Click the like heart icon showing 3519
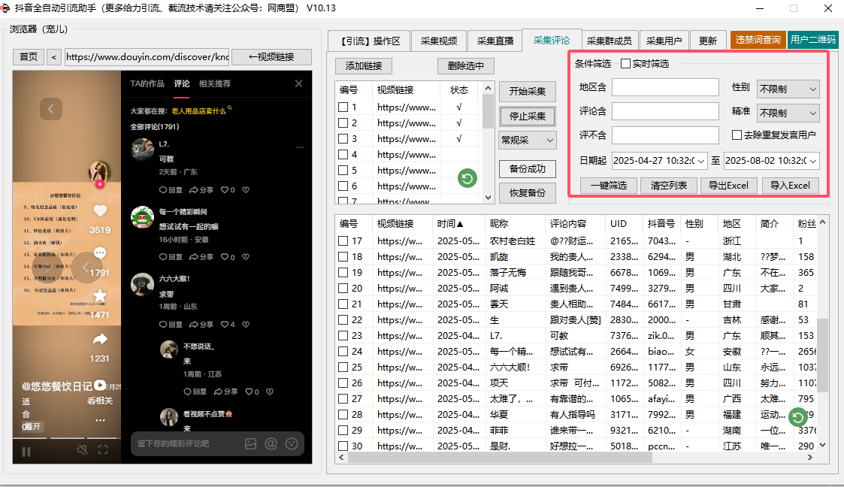This screenshot has height=487, width=844. (x=100, y=210)
